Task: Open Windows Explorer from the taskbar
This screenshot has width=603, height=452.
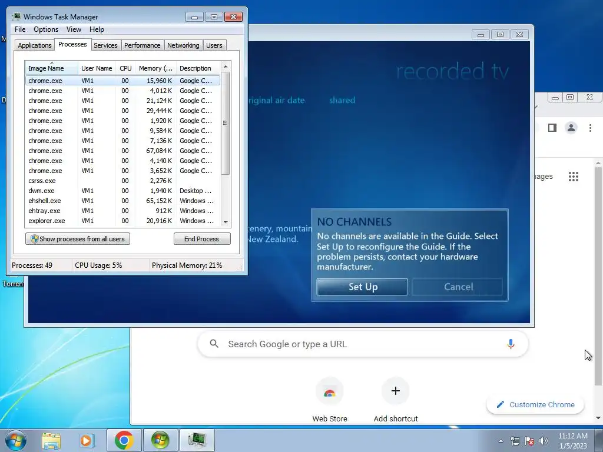Action: pyautogui.click(x=51, y=440)
